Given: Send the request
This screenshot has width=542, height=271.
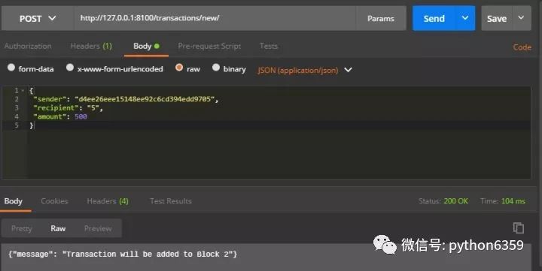Looking at the screenshot, I should (x=434, y=18).
